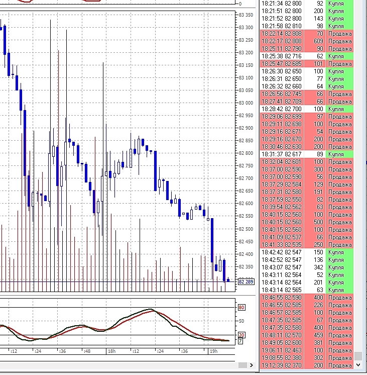This screenshot has height=375, width=367.
Task: Click the 83 000 price axis label
Action: point(246,103)
